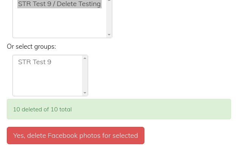Click the groups list scrollbar down arrow

tap(85, 93)
